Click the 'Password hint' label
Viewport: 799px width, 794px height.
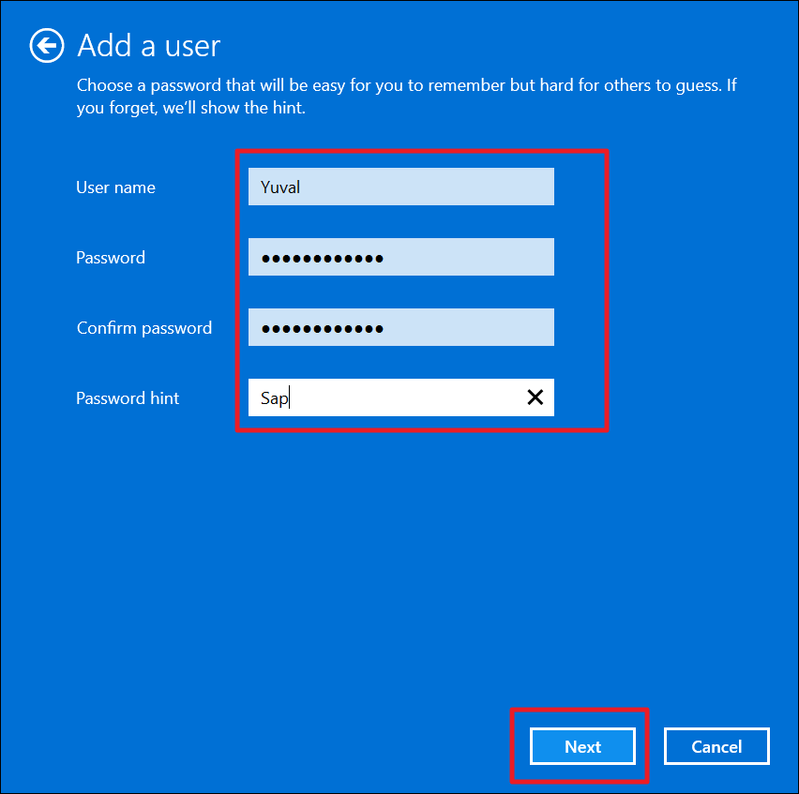[x=128, y=398]
